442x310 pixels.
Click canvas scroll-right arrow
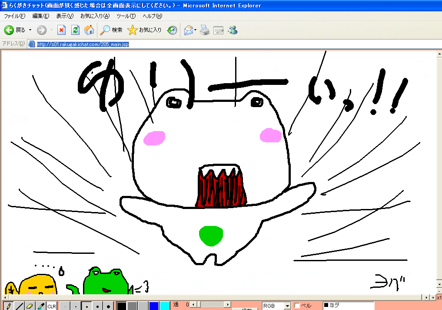426,297
